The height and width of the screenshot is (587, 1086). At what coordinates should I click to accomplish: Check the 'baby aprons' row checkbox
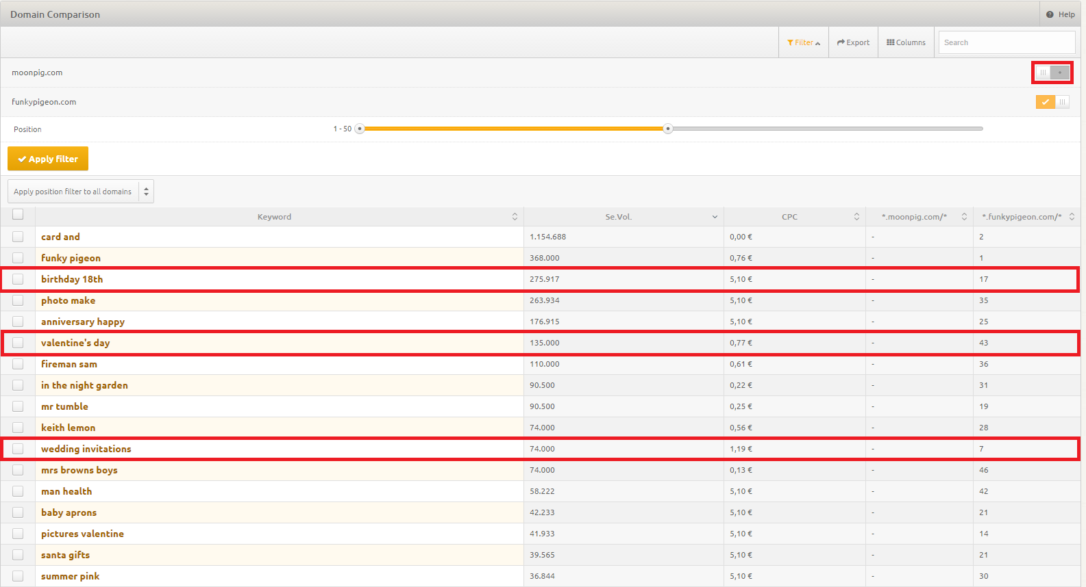click(18, 512)
